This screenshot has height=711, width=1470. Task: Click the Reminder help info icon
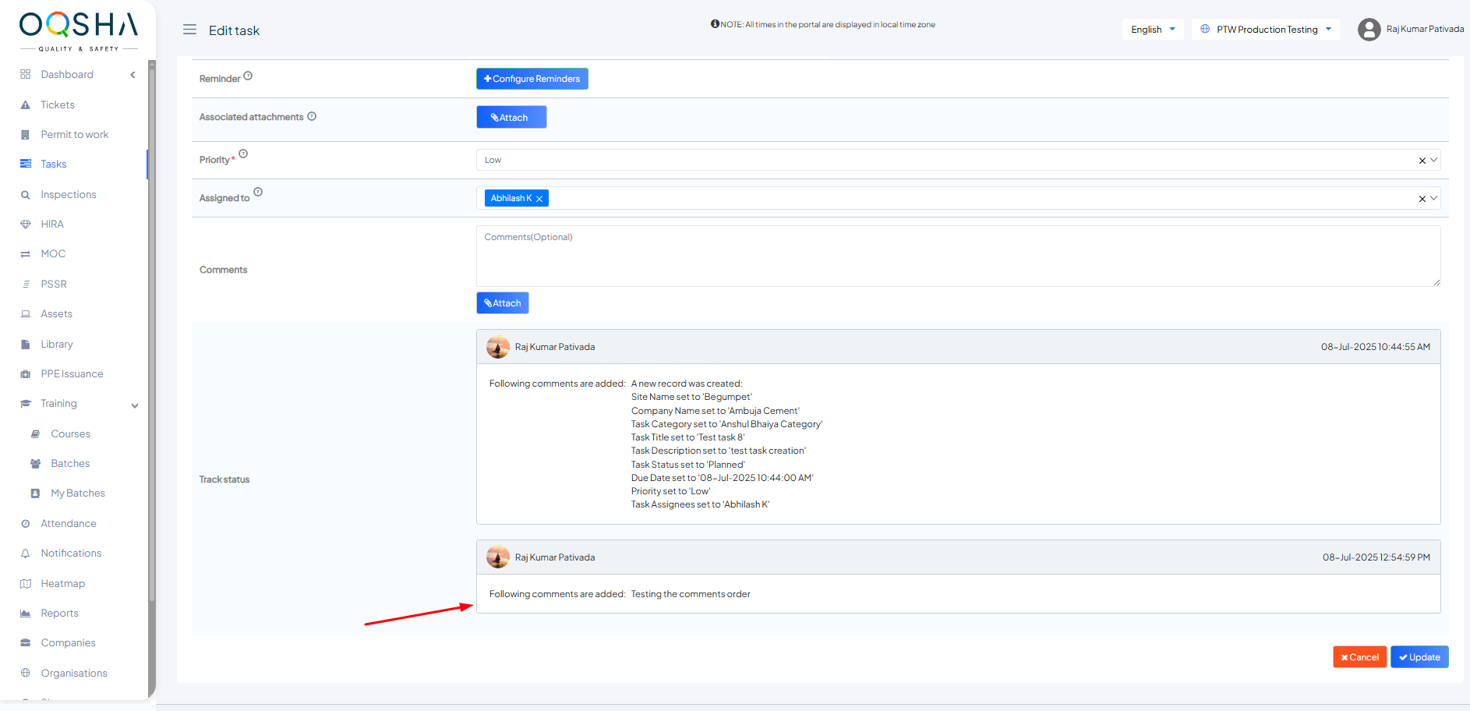point(248,76)
